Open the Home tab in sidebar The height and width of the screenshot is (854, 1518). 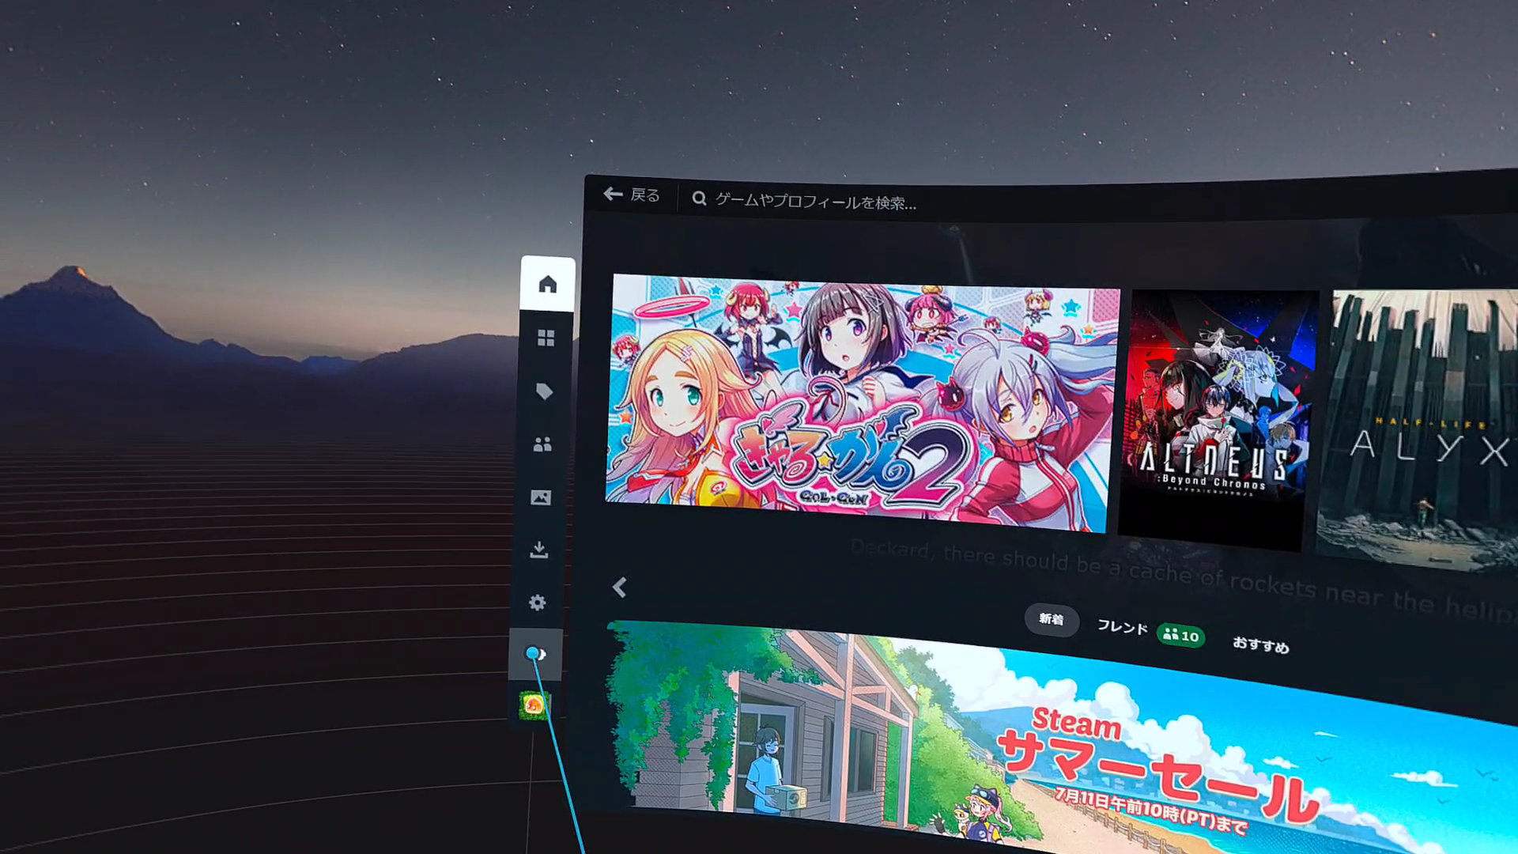[547, 284]
